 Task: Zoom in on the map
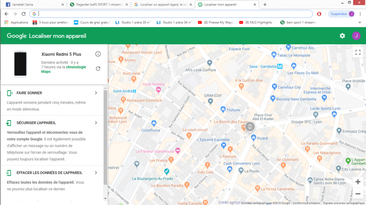click(358, 182)
